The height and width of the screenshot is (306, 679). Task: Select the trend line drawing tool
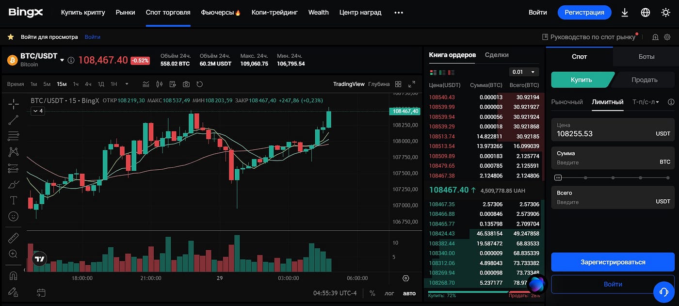point(14,120)
